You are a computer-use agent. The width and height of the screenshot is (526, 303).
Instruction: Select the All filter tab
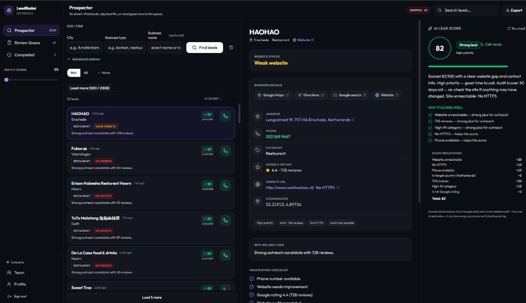[x=86, y=72]
